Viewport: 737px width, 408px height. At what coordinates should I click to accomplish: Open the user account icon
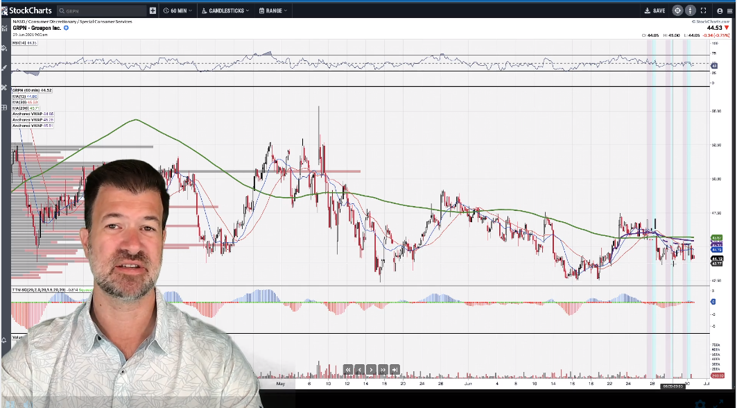click(720, 11)
